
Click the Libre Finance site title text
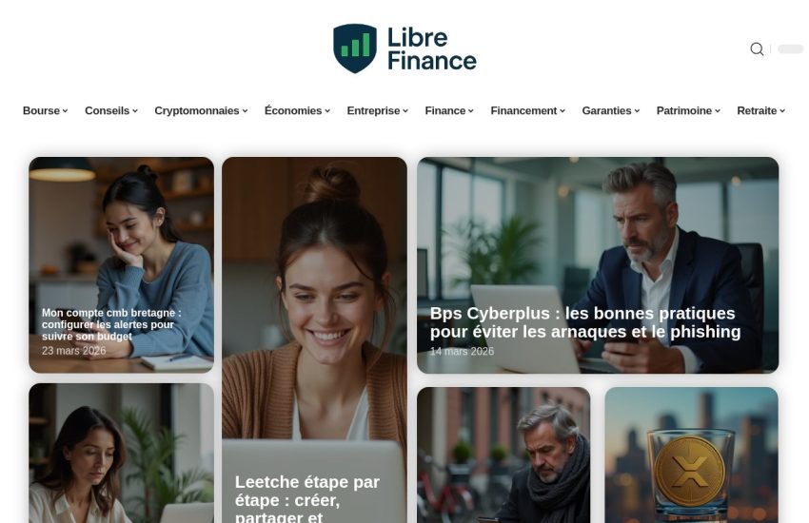[x=432, y=48]
